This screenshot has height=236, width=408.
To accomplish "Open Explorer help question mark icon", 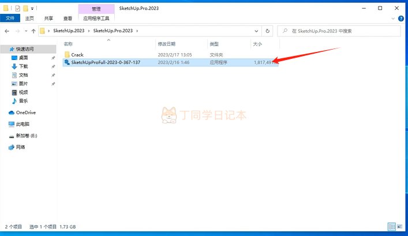I will (401, 18).
